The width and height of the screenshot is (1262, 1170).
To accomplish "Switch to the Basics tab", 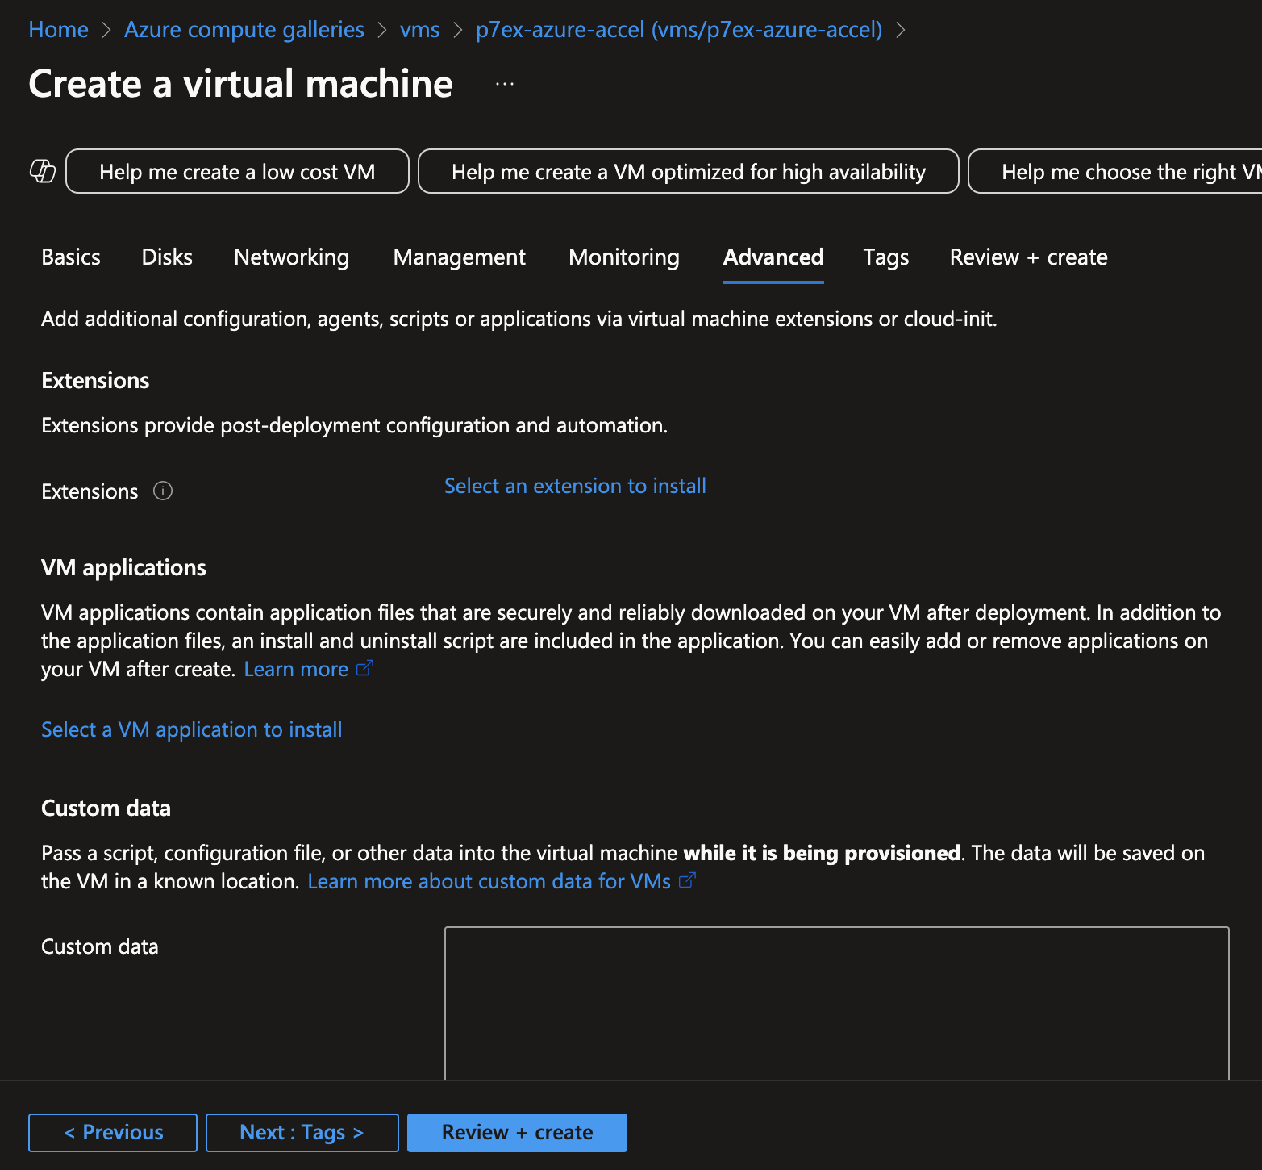I will click(x=71, y=257).
